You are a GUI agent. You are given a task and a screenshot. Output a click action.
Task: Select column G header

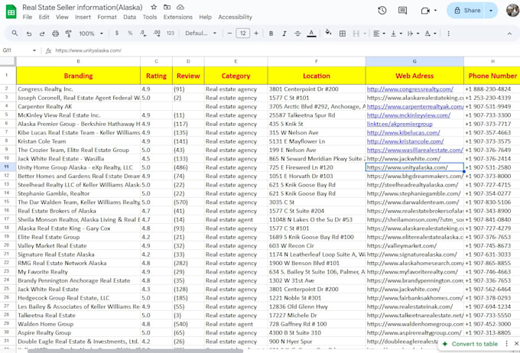coord(414,61)
